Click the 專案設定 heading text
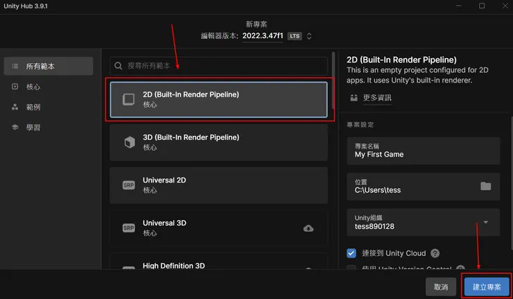Image resolution: width=513 pixels, height=299 pixels. pos(360,124)
